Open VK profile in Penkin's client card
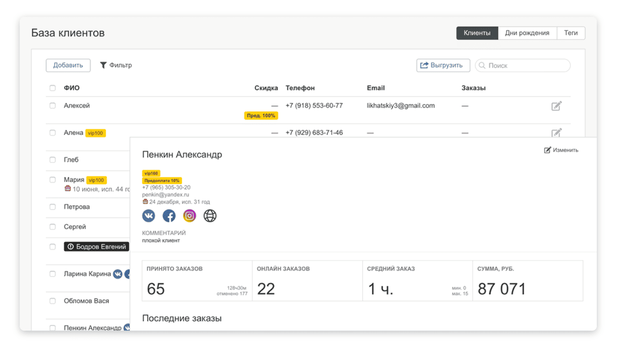Image resolution: width=617 pixels, height=347 pixels. tap(149, 216)
